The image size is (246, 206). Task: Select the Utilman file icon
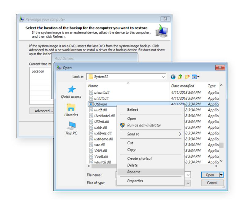coord(92,104)
